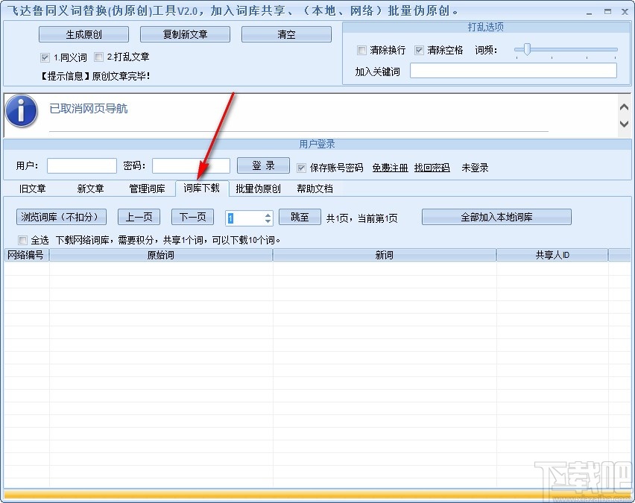Sort by 新词 column header

(x=385, y=255)
